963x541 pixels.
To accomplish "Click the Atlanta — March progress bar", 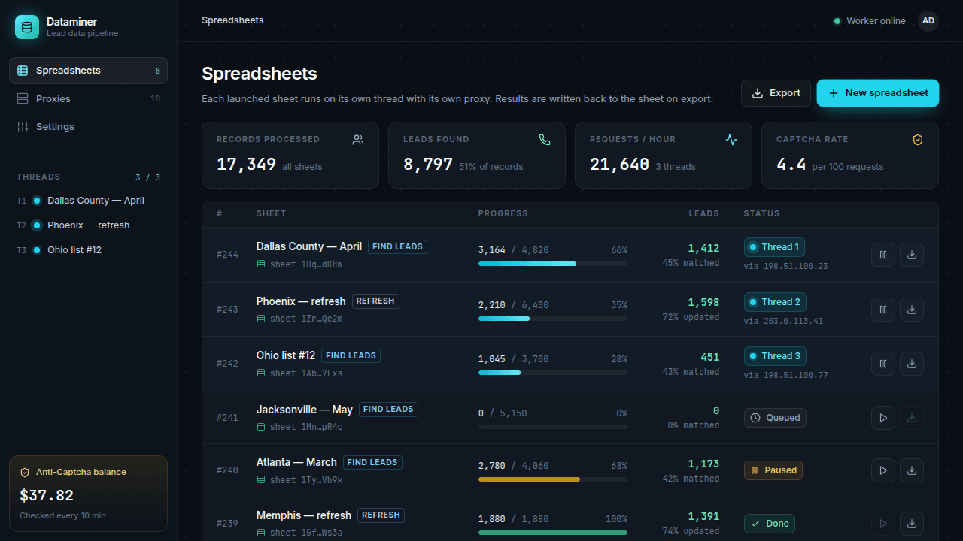I will (x=553, y=479).
